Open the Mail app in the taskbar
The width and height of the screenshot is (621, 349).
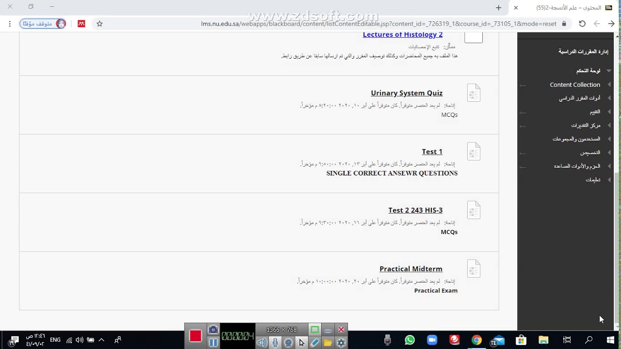pos(498,340)
